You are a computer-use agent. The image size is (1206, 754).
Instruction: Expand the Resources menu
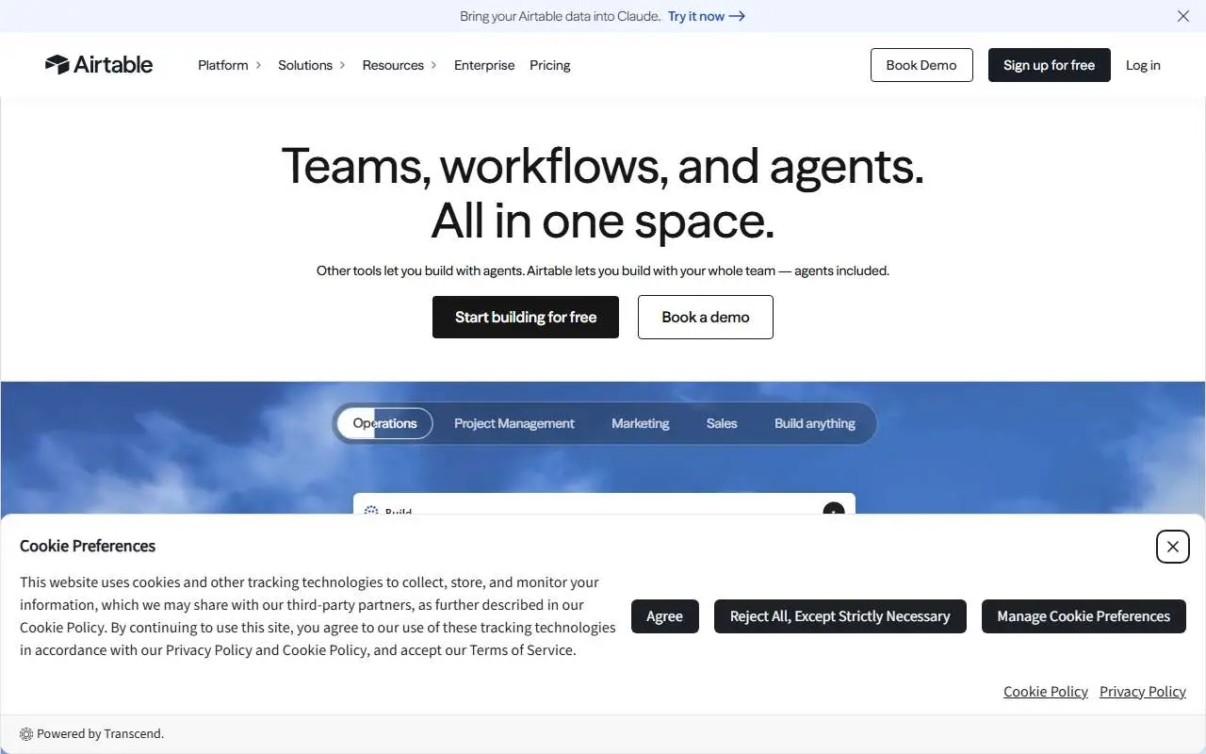click(x=399, y=65)
